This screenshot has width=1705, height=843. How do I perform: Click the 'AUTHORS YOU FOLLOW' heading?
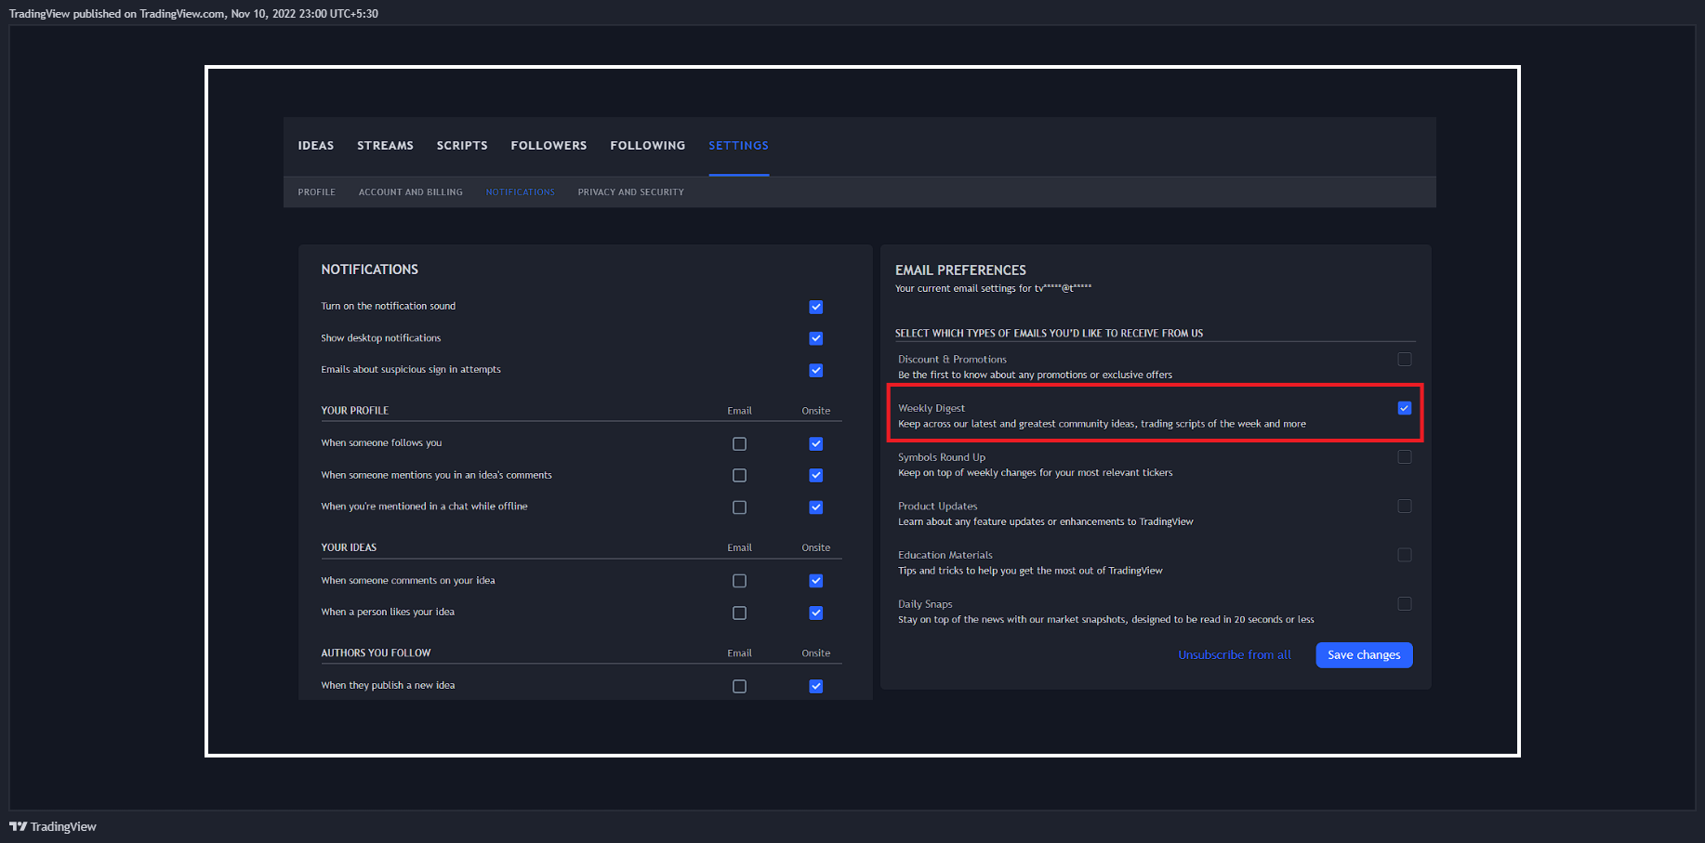[x=376, y=652]
